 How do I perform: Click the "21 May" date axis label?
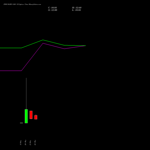click(x=30, y=142)
